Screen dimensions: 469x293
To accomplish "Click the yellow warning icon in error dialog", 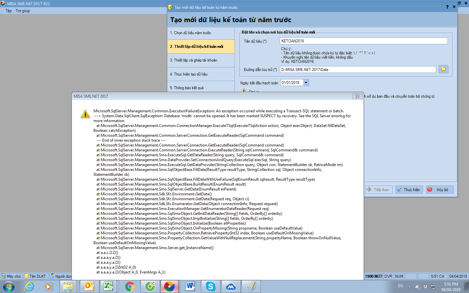I will (x=85, y=114).
